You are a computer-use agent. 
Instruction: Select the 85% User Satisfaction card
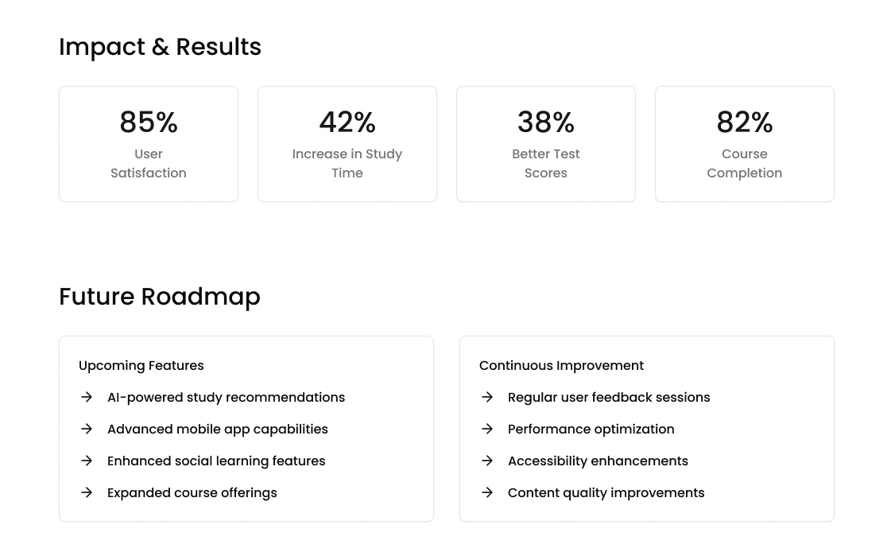[x=149, y=144]
